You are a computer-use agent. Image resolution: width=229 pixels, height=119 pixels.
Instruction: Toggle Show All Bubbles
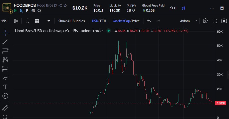coord(71,21)
